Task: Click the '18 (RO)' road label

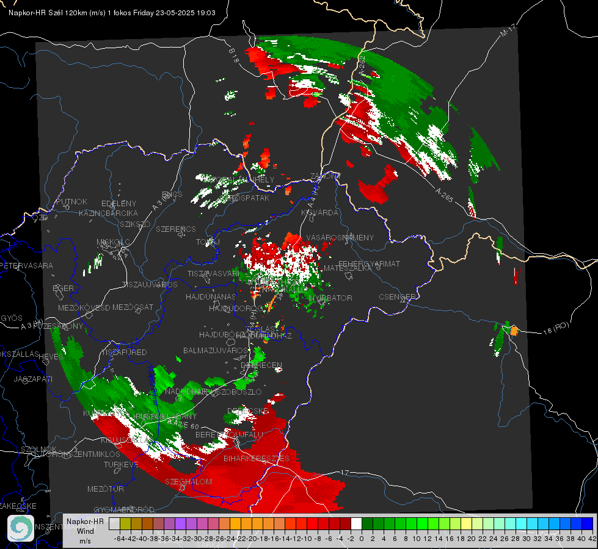Action: coord(556,328)
